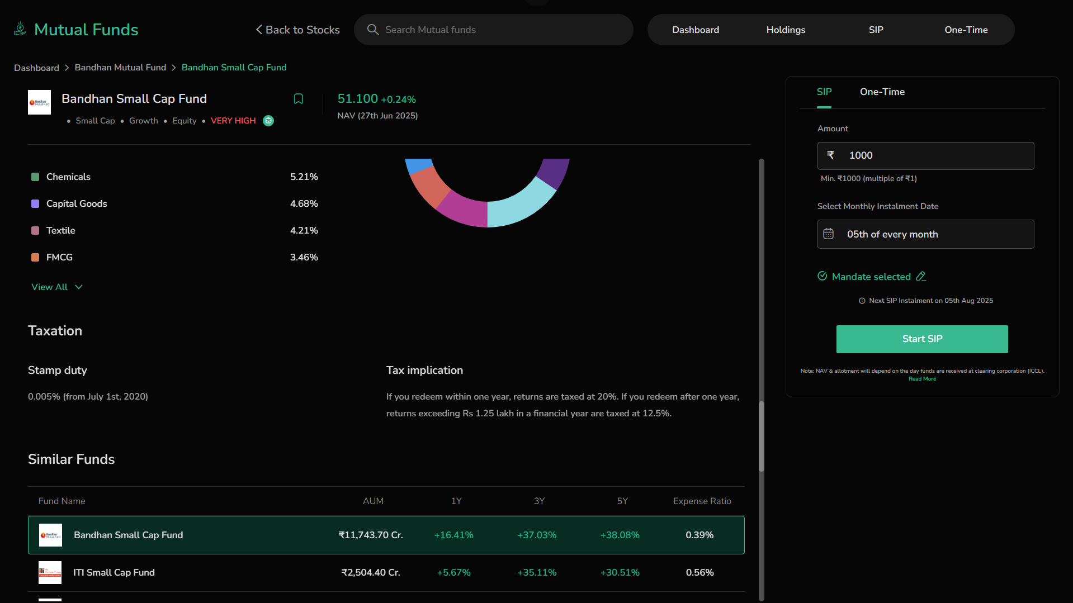The image size is (1073, 603).
Task: Click the Capital Goods color swatch
Action: tap(35, 204)
